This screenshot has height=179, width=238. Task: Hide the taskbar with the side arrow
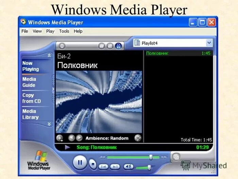coord(53,89)
